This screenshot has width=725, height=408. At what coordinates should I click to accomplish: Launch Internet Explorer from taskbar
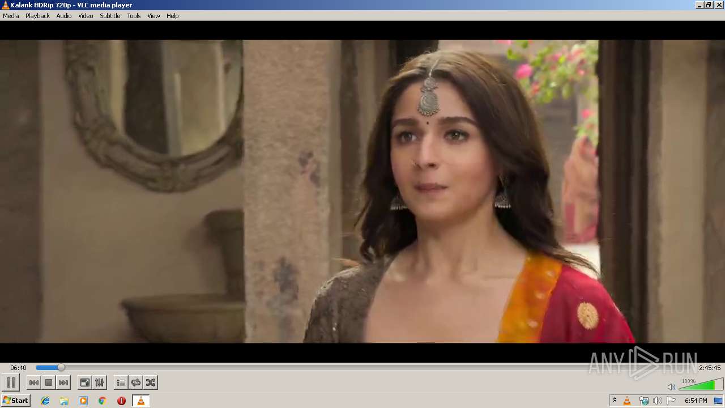(x=45, y=401)
